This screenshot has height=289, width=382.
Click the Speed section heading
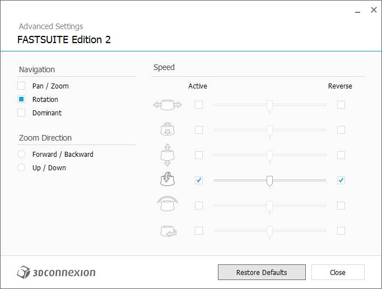pyautogui.click(x=164, y=68)
